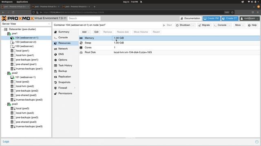Open the Snapshots tab
The height and width of the screenshot is (146, 261).
(64, 82)
